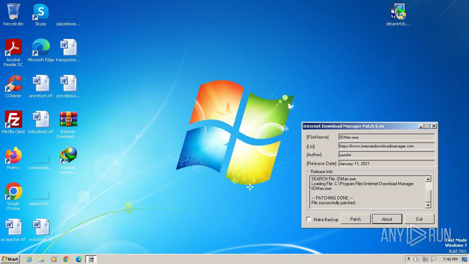This screenshot has height=264, width=469.
Task: Enable the Make Backup checkbox
Action: [309, 219]
